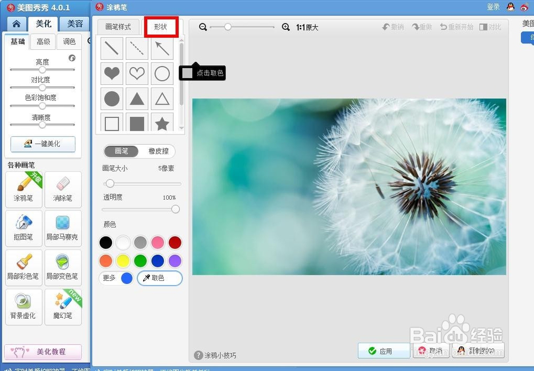Viewport: 534px width, 371px height.
Task: Pick the purple color swatch
Action: click(x=175, y=261)
